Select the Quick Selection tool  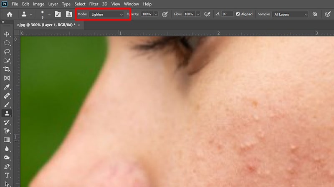pos(7,61)
